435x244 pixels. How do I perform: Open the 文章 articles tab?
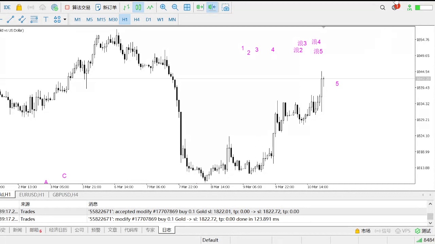pyautogui.click(x=112, y=230)
